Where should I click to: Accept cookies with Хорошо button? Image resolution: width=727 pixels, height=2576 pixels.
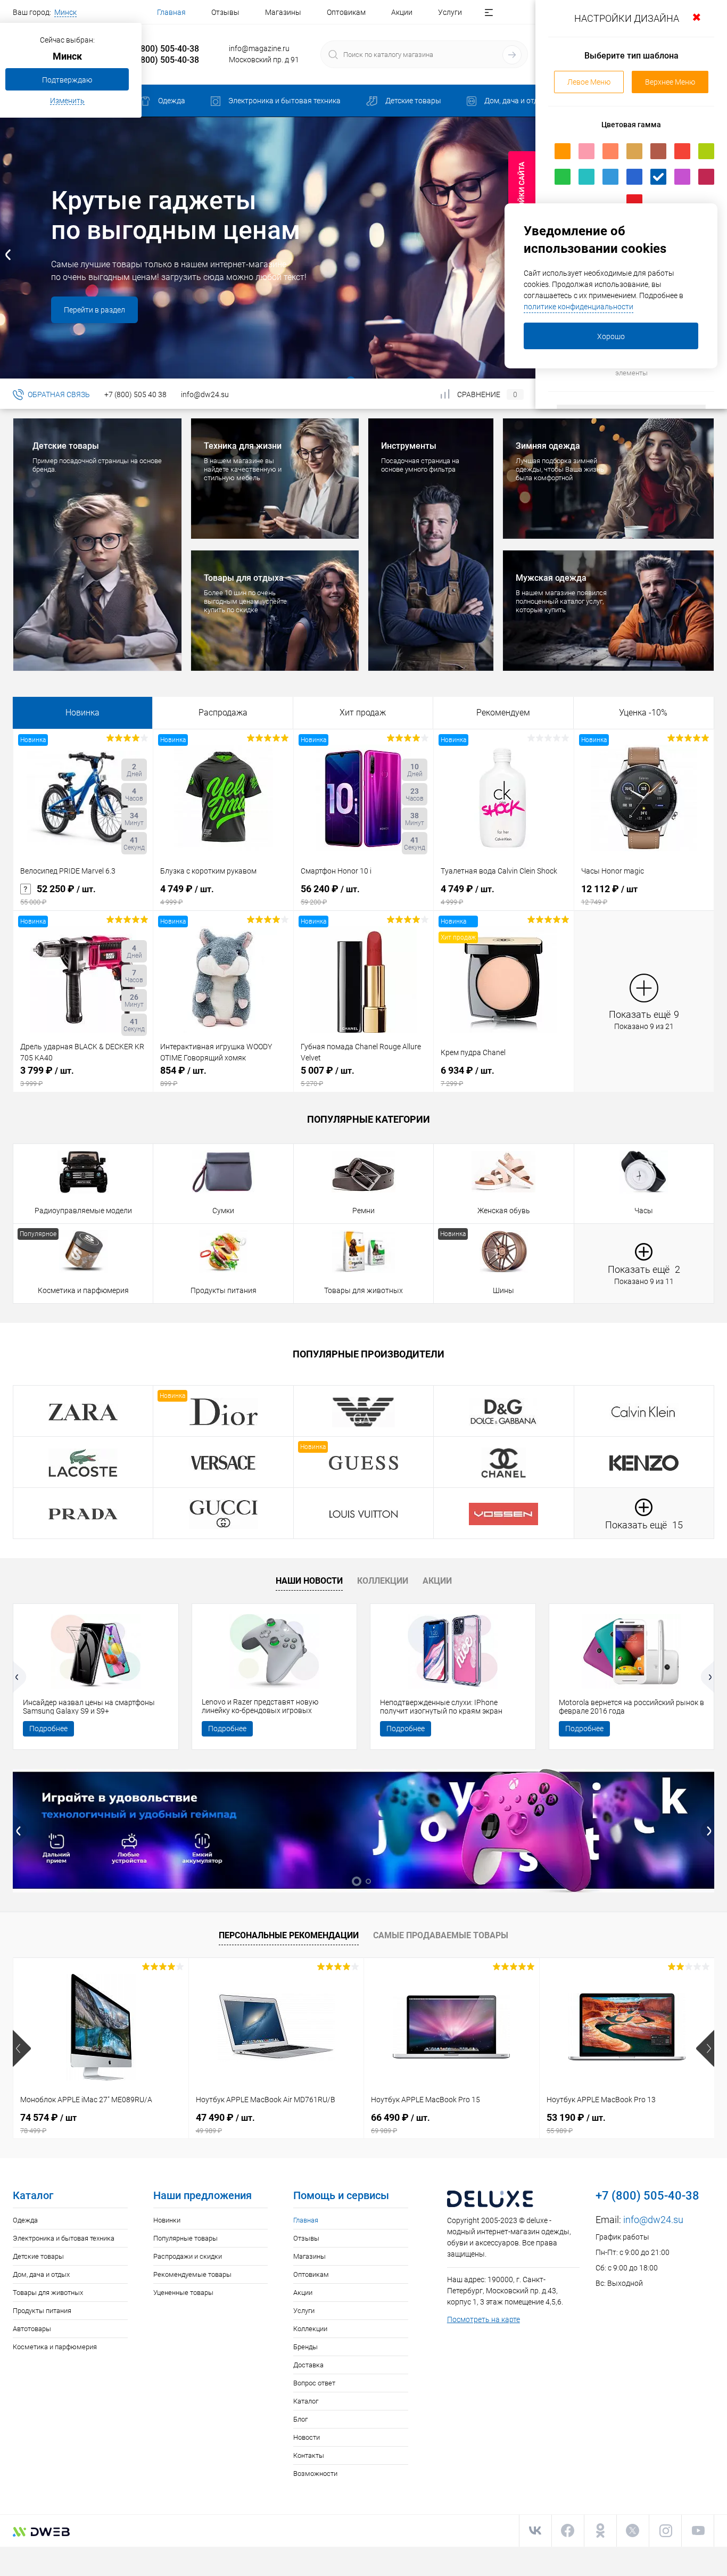(610, 336)
